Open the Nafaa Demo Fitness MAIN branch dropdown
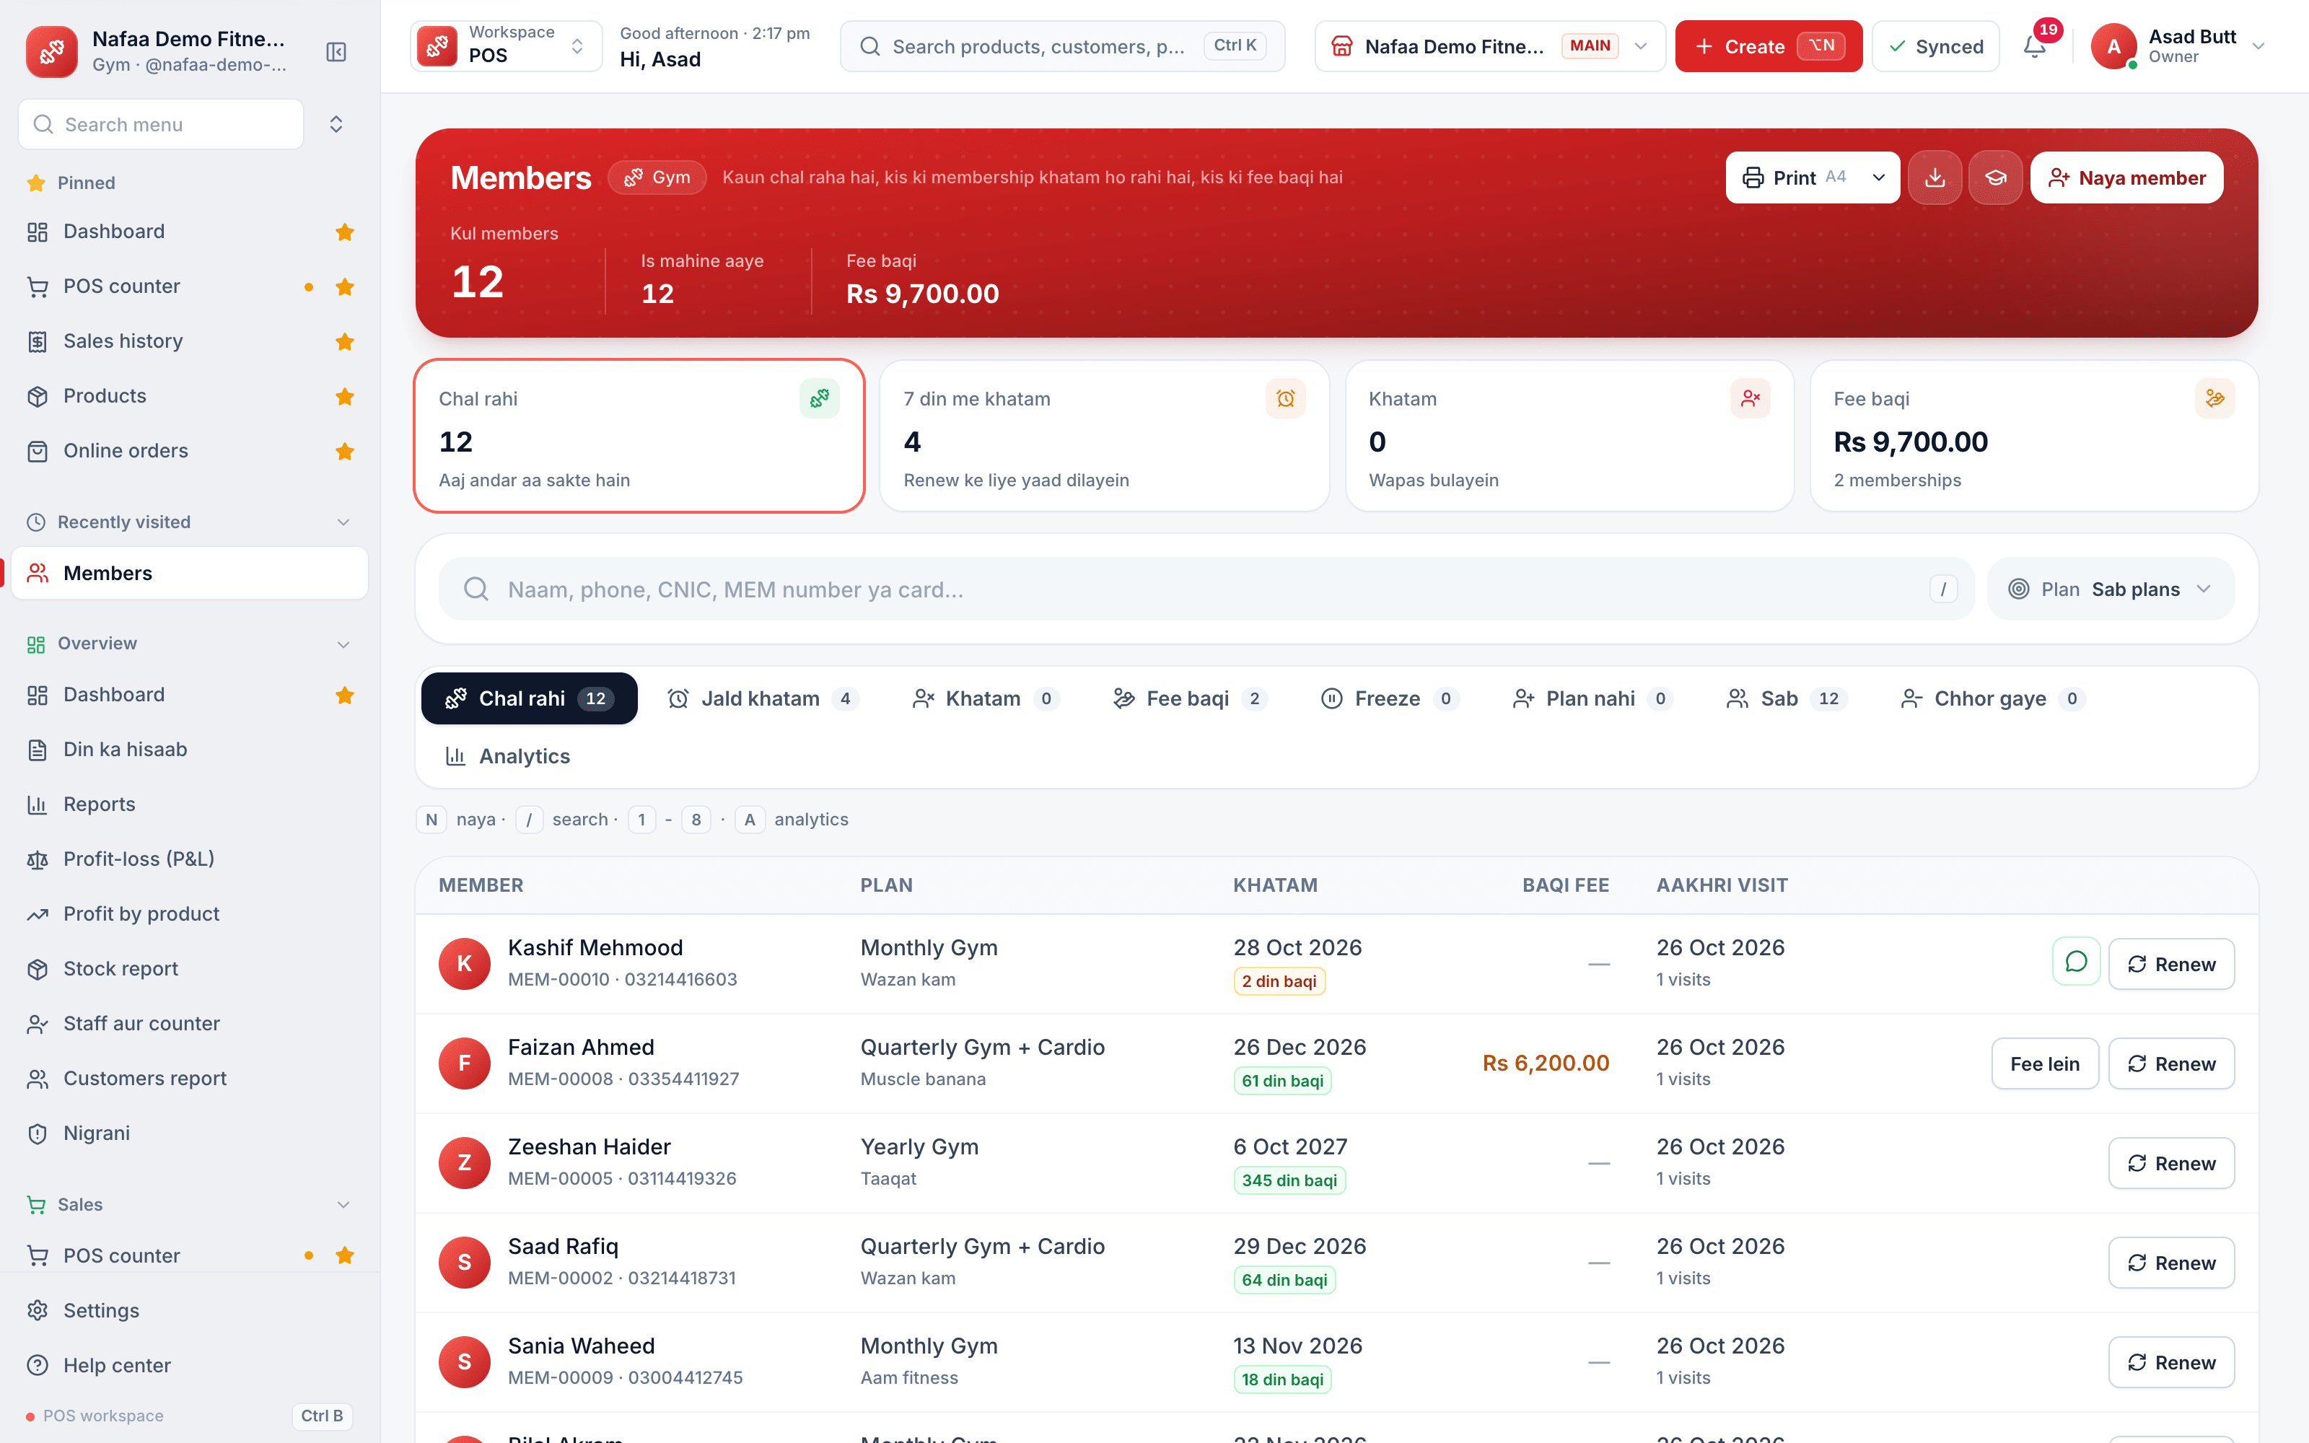This screenshot has height=1443, width=2309. click(1489, 45)
